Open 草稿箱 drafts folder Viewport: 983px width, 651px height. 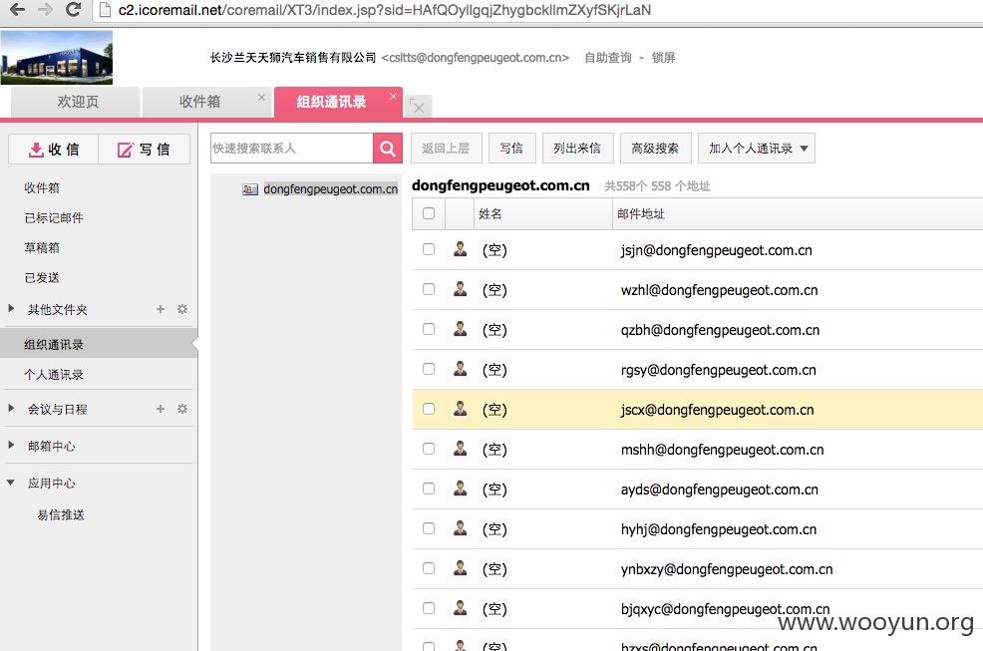(x=42, y=247)
